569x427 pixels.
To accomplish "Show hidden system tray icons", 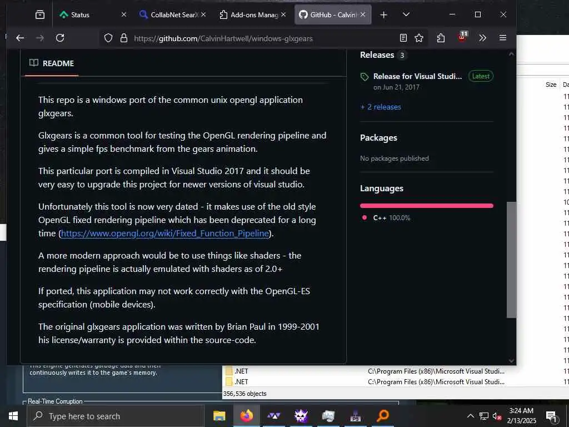I will pos(470,416).
